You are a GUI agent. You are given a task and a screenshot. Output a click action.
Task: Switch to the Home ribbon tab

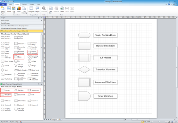tap(10, 4)
